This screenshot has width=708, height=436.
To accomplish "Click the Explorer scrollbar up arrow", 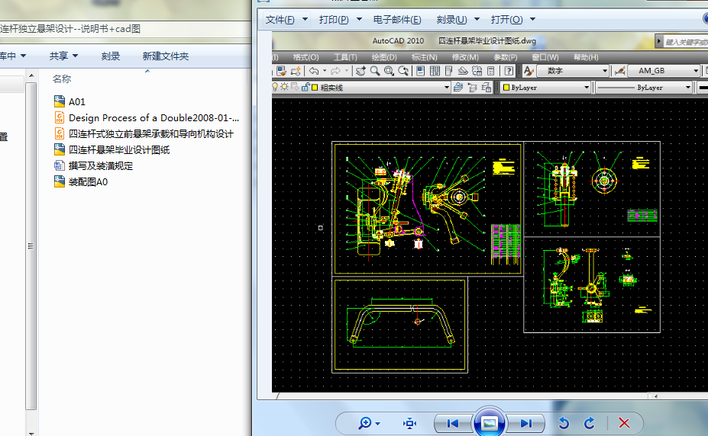I will pos(31,75).
